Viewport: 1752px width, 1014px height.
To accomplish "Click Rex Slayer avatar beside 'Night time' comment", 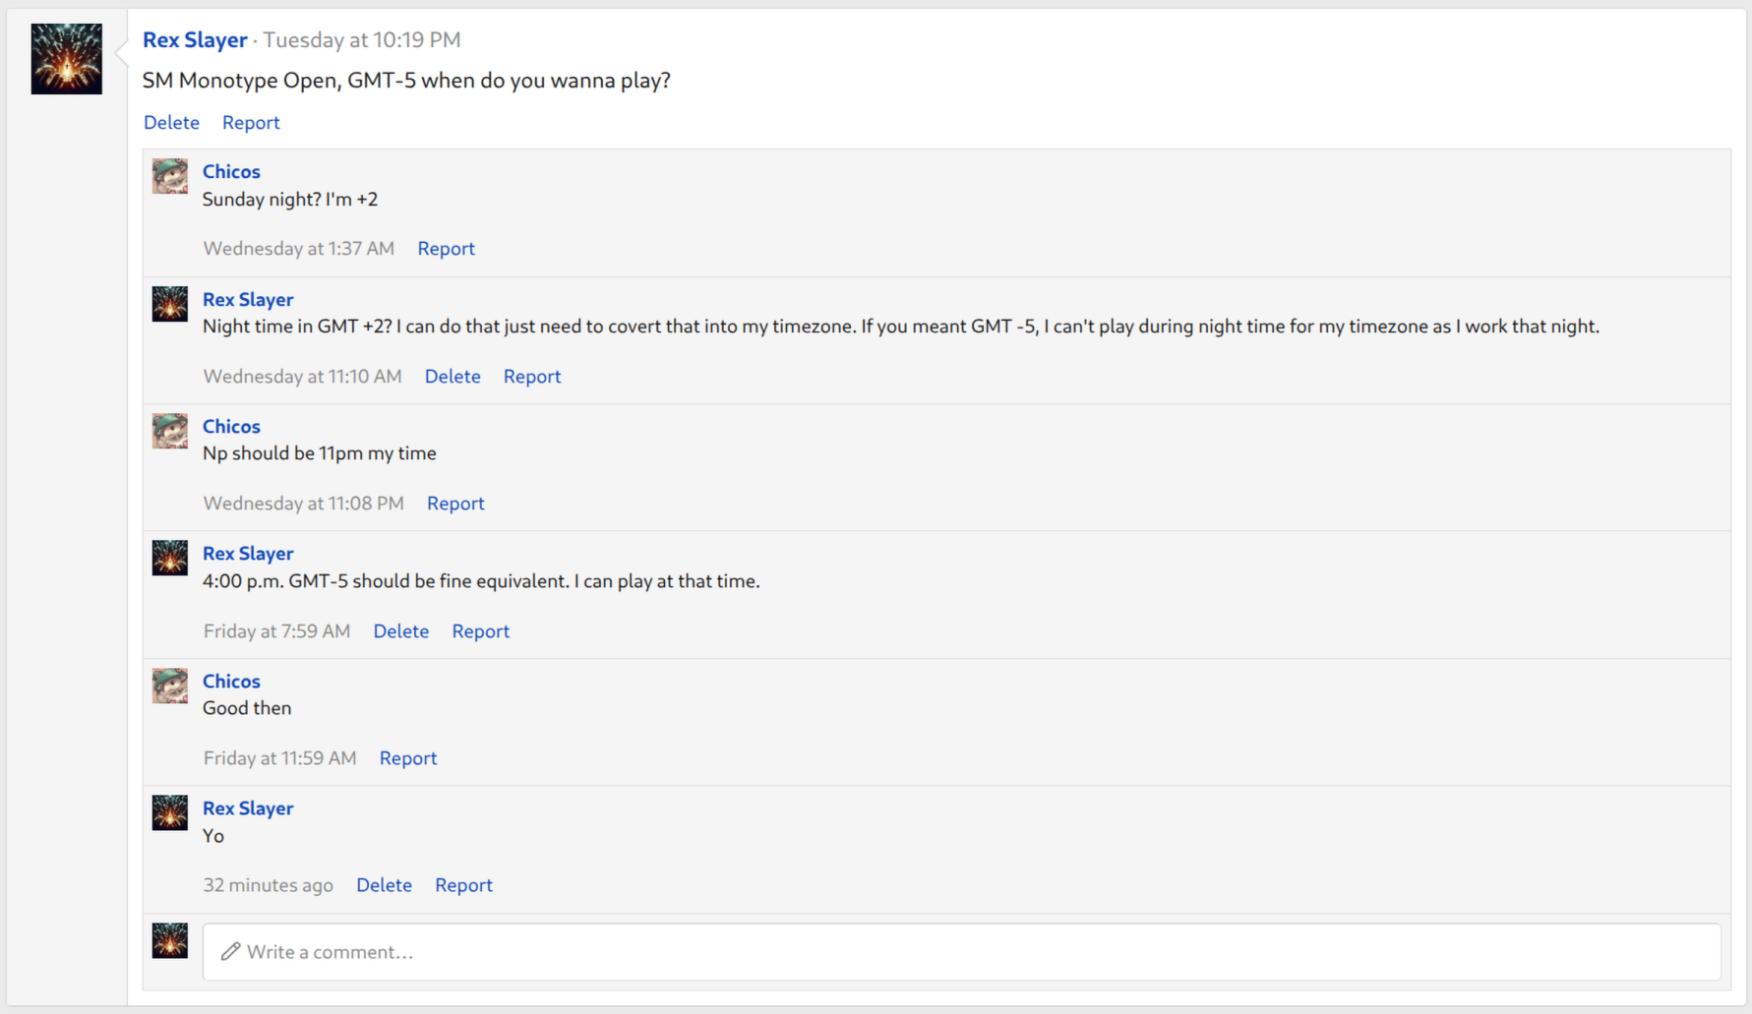I will 170,304.
